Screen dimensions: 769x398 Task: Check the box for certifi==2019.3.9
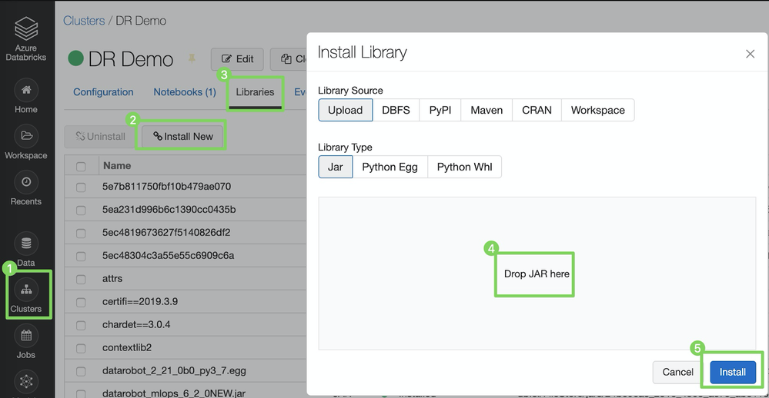[x=81, y=303]
